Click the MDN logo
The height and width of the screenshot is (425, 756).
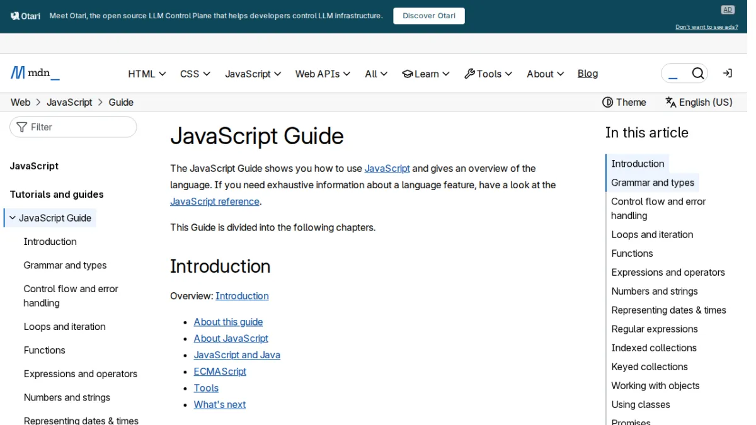tap(35, 73)
